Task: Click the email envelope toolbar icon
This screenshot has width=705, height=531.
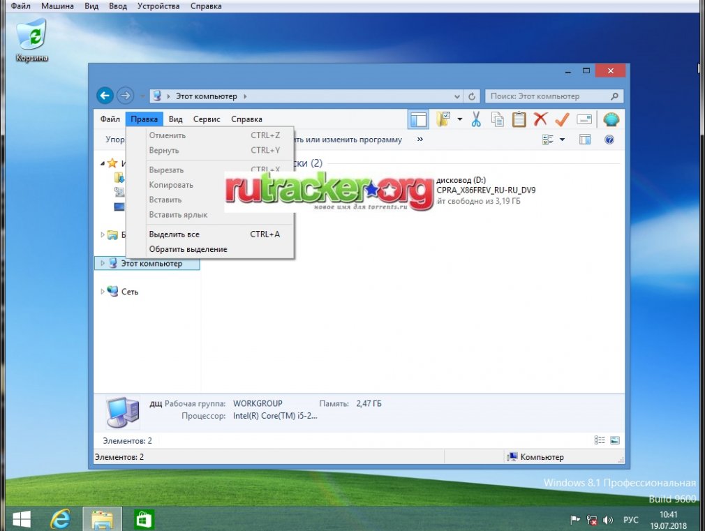Action: [584, 119]
